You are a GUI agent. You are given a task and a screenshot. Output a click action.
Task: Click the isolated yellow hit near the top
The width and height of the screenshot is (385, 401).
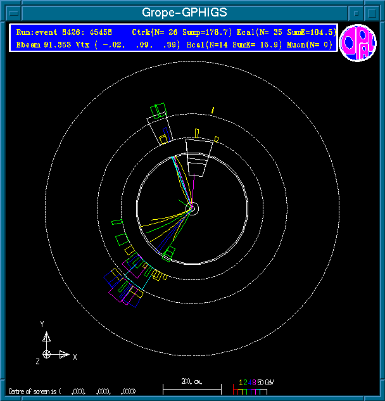213,111
